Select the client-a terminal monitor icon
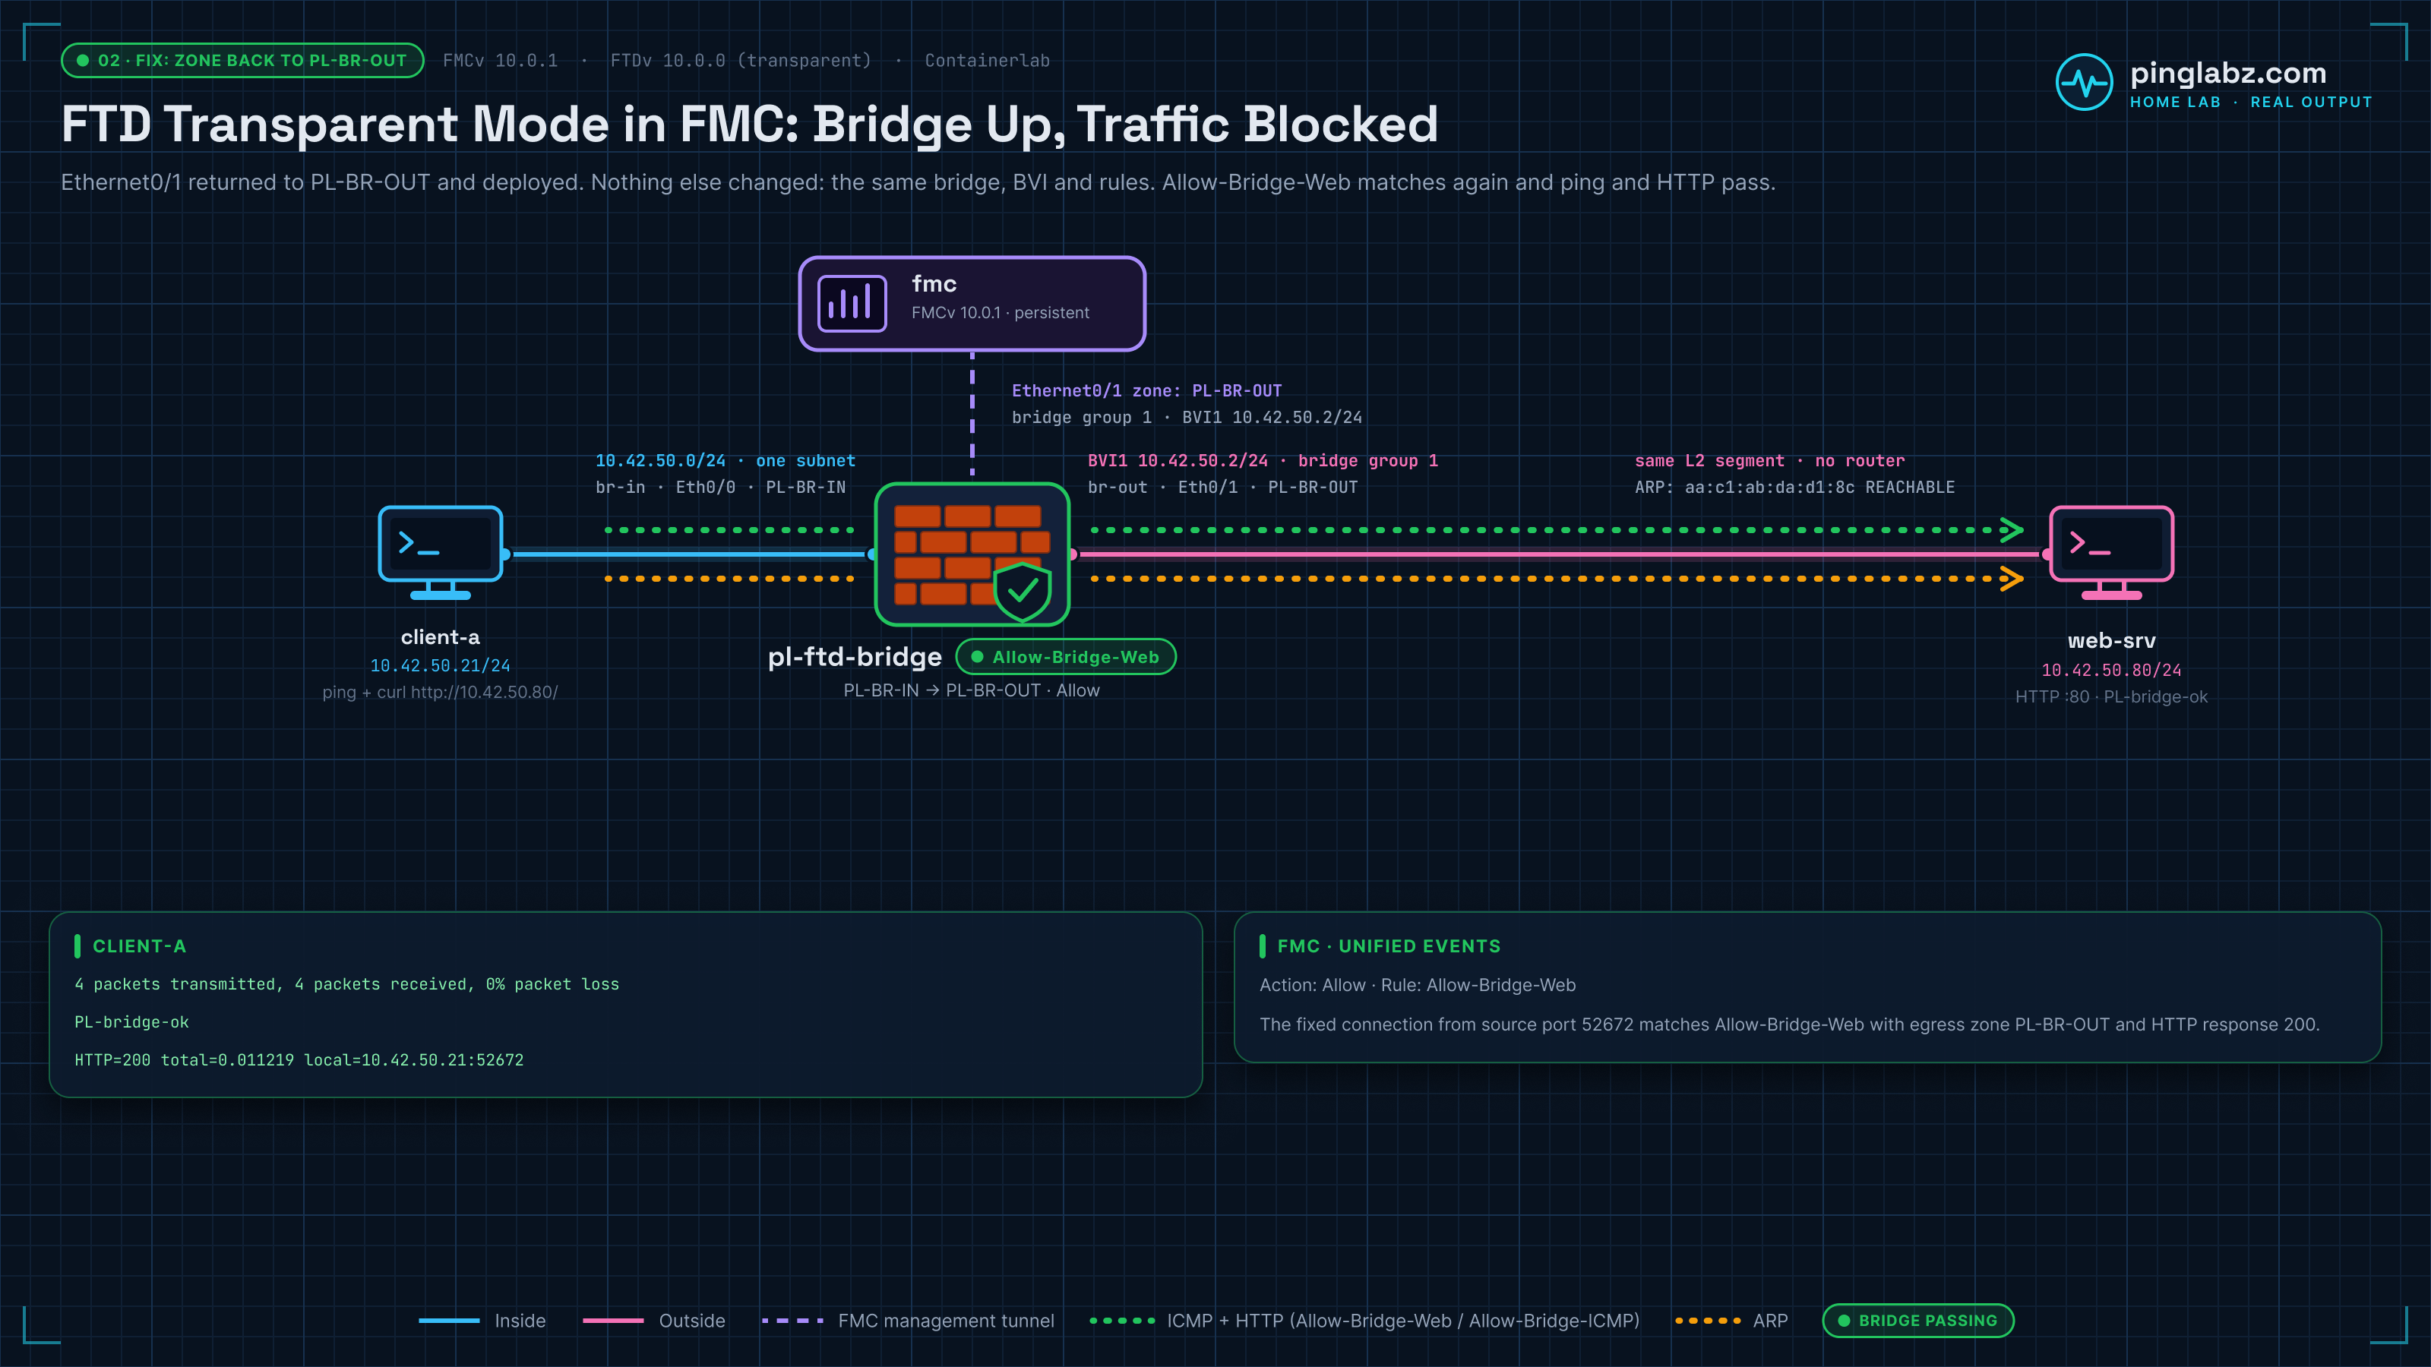Screen dimensions: 2431x1367 point(441,553)
